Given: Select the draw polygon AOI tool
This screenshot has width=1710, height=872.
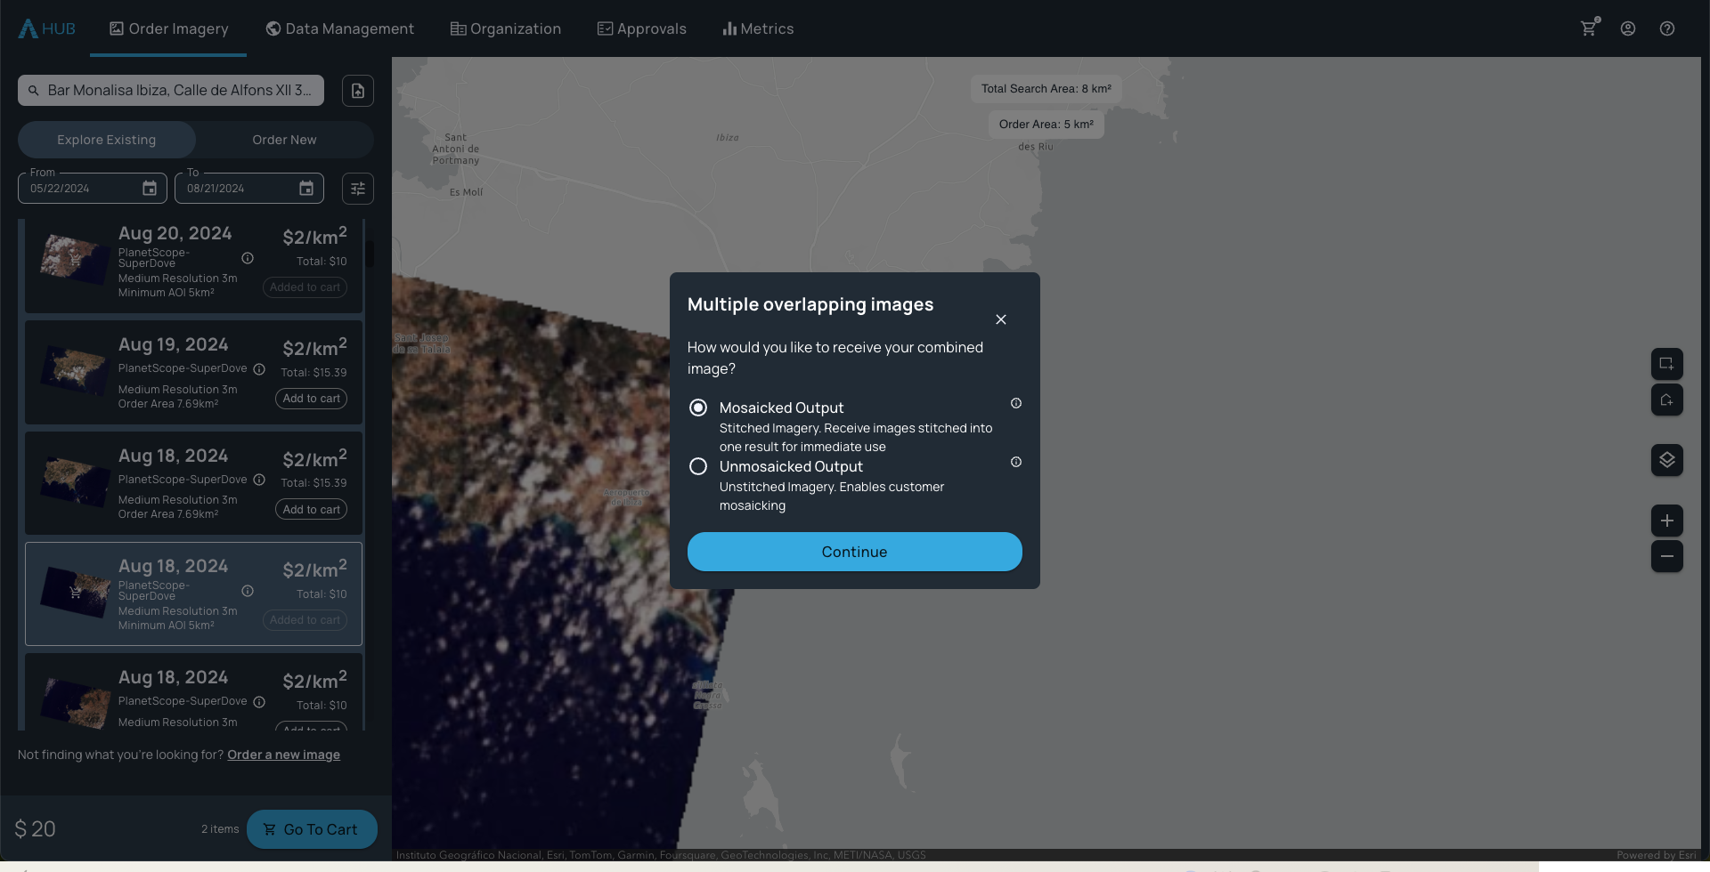Looking at the screenshot, I should tap(1667, 400).
